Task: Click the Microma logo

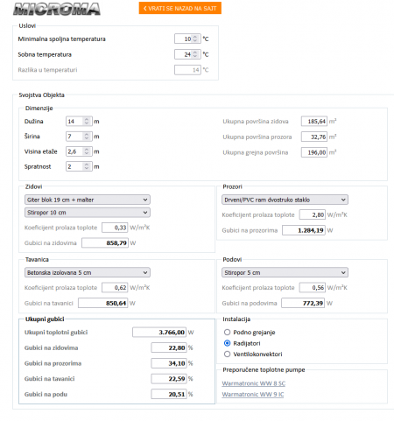Action: coord(57,10)
